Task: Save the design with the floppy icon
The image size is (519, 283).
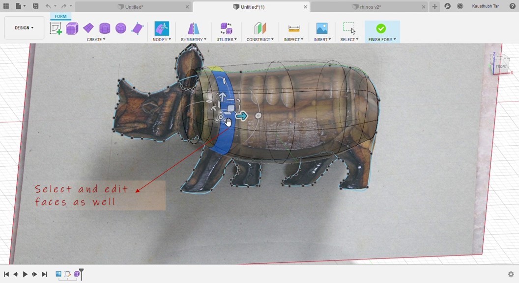Action: point(35,6)
